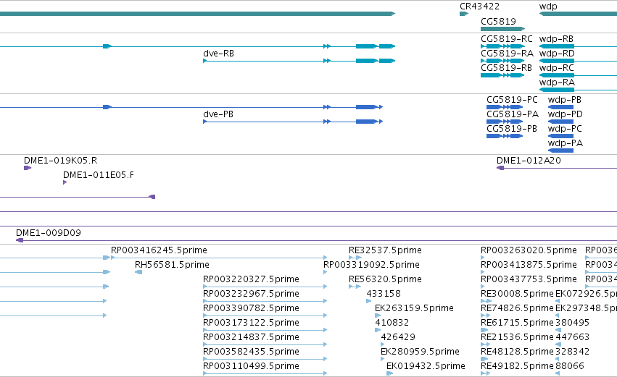Select wdp-PA protein label

point(565,143)
